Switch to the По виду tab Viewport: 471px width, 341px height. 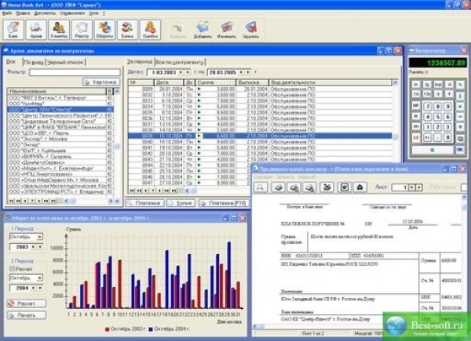point(33,62)
